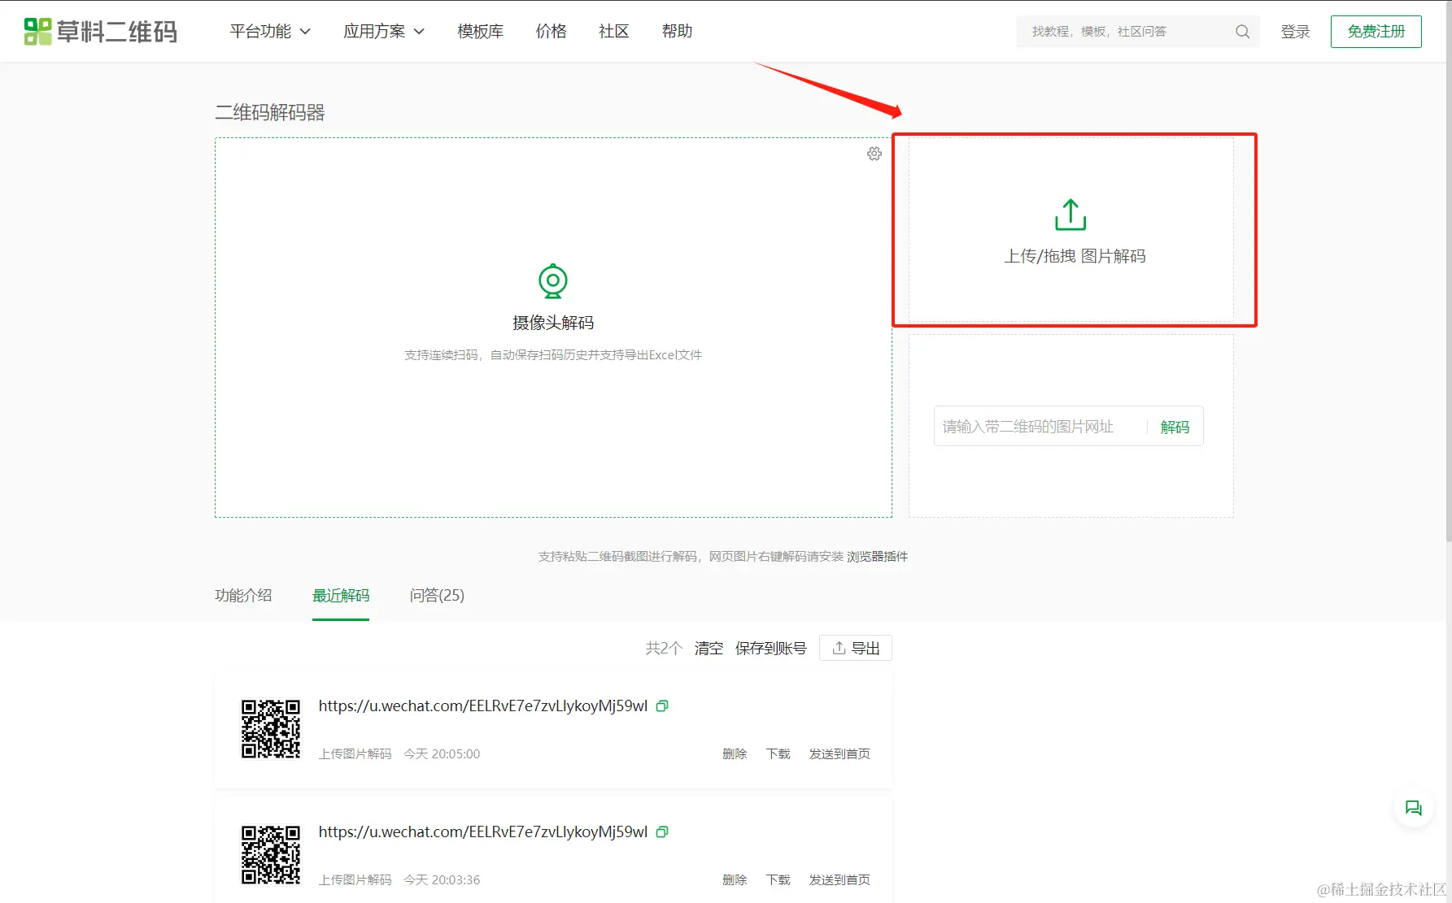Switch to the 功能介绍 tab

click(x=243, y=596)
